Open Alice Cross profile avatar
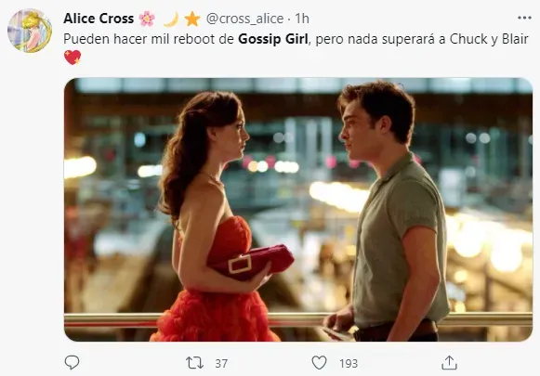The image size is (540, 376). click(x=30, y=31)
